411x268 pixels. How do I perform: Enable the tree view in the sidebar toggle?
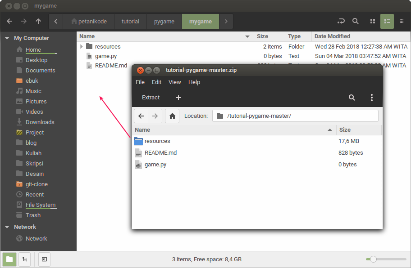(x=24, y=259)
